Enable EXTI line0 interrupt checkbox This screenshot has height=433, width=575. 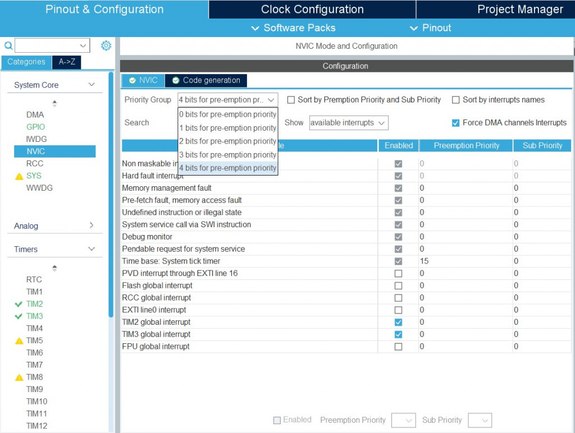click(x=398, y=310)
